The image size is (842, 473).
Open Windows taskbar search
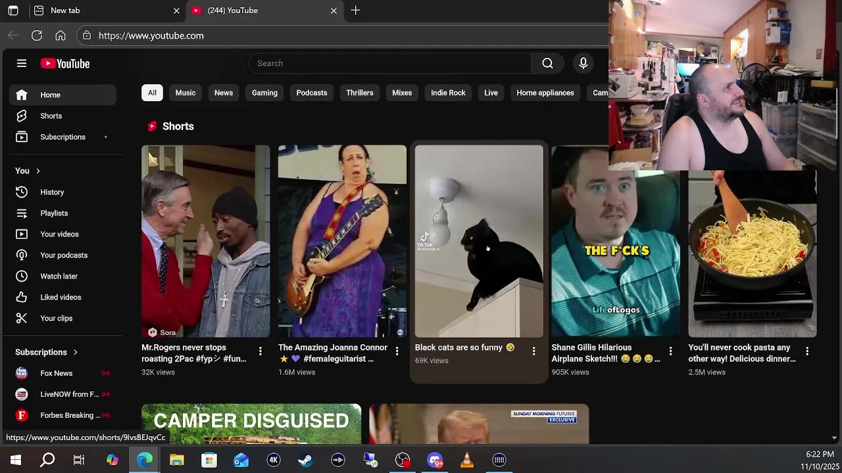click(47, 460)
